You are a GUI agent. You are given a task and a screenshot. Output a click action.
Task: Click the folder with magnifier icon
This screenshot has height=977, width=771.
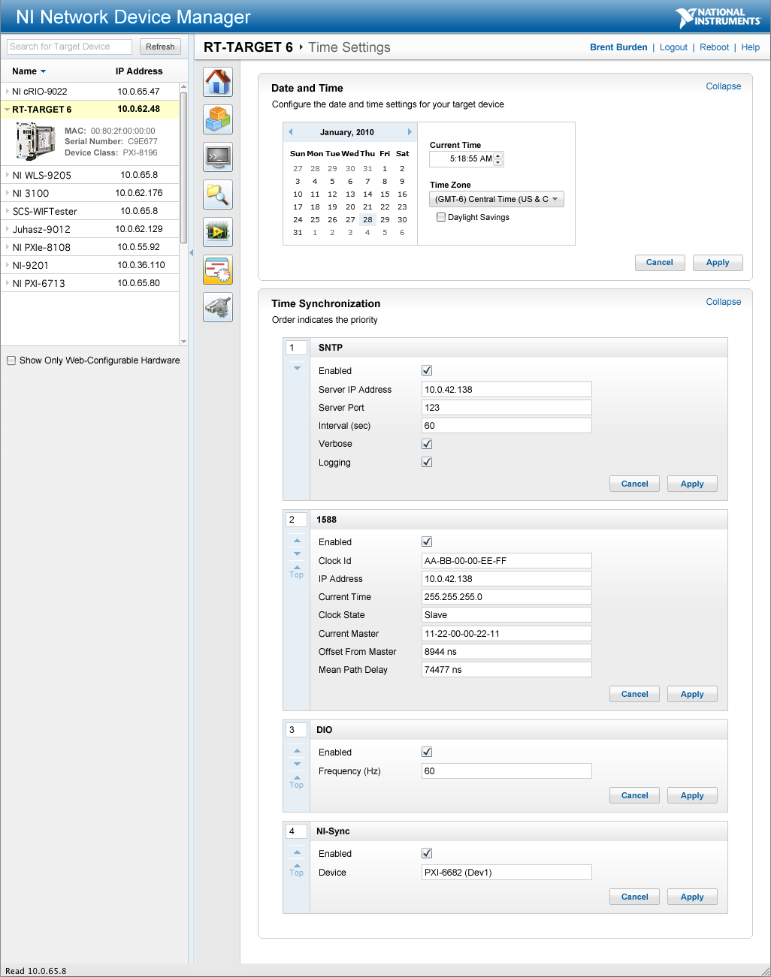[x=218, y=194]
